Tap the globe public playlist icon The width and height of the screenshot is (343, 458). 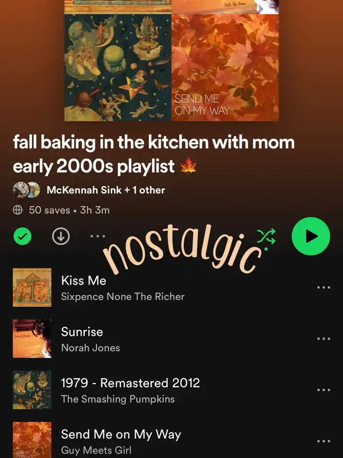[x=18, y=210]
